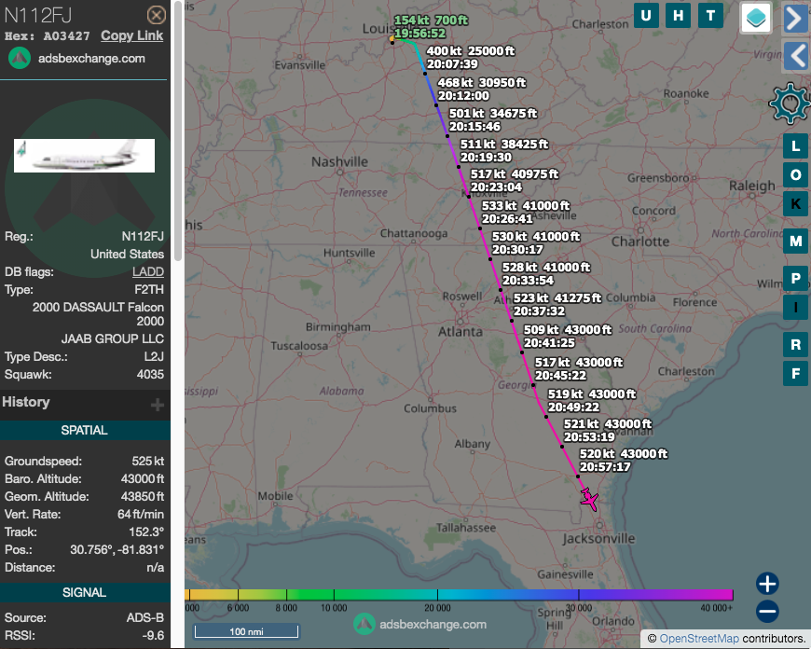Click the Copy Link link

coord(131,35)
